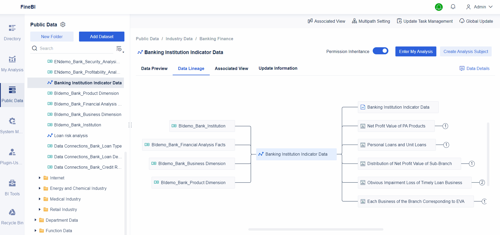The width and height of the screenshot is (500, 235).
Task: Open the Update Information tab
Action: (x=278, y=68)
